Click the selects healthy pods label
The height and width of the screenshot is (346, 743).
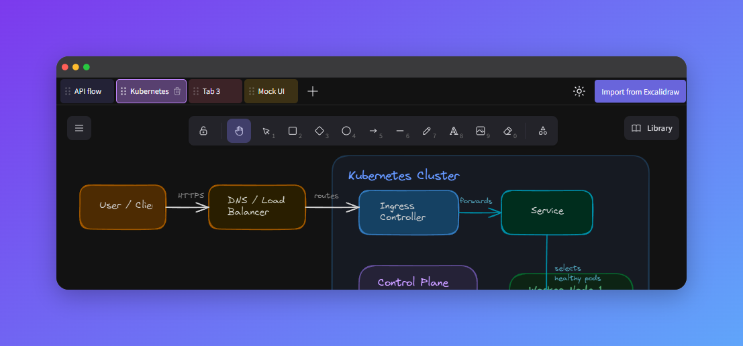click(578, 273)
